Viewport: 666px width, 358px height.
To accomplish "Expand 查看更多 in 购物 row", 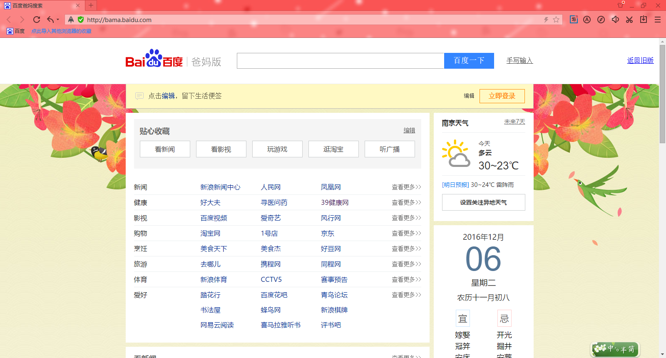I will coord(406,234).
